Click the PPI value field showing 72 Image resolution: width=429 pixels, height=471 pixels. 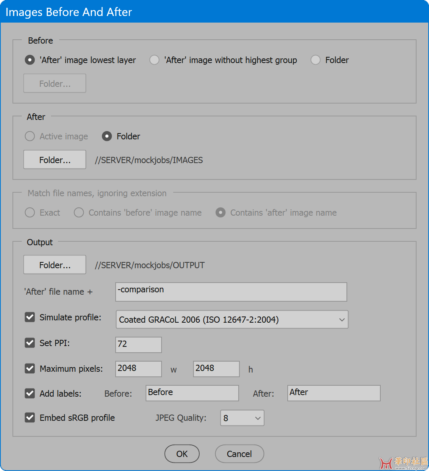click(x=139, y=345)
